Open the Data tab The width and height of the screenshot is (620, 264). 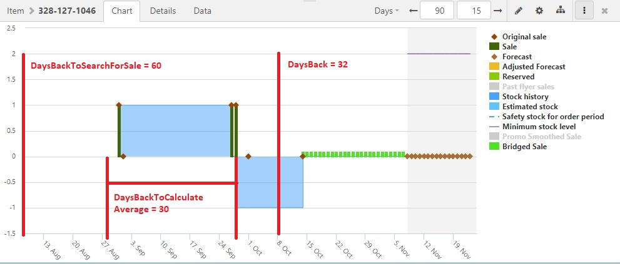[x=202, y=11]
